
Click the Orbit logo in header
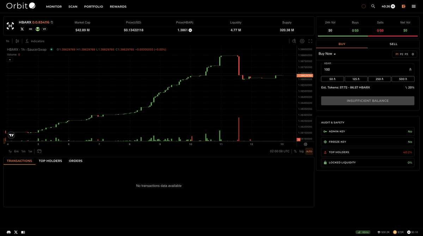[21, 6]
